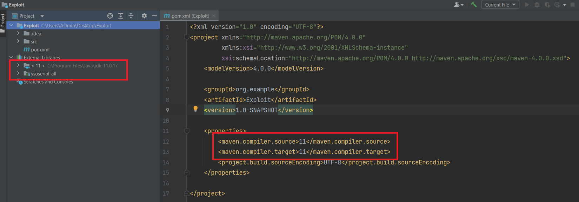
Task: Click the Collapse All icon in Project panel
Action: 131,16
